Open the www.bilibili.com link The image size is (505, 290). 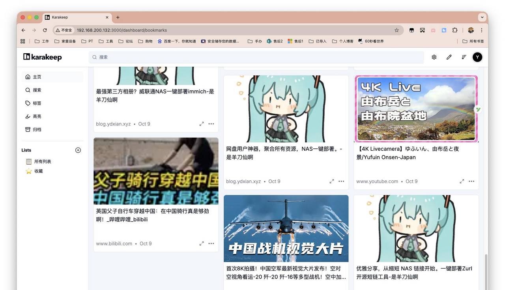[x=114, y=243]
